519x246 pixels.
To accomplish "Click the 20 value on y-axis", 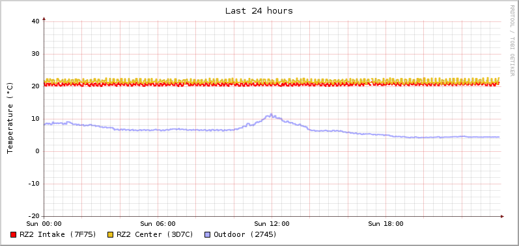I will click(x=35, y=86).
